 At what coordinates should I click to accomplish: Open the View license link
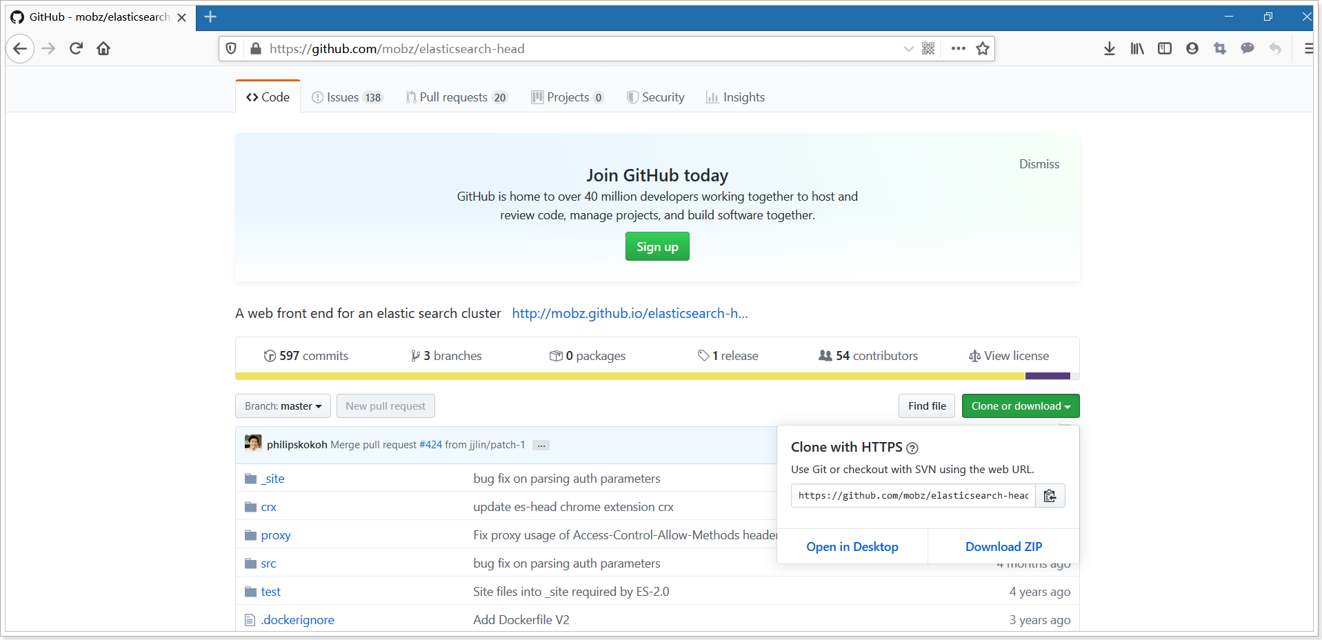pos(1009,356)
